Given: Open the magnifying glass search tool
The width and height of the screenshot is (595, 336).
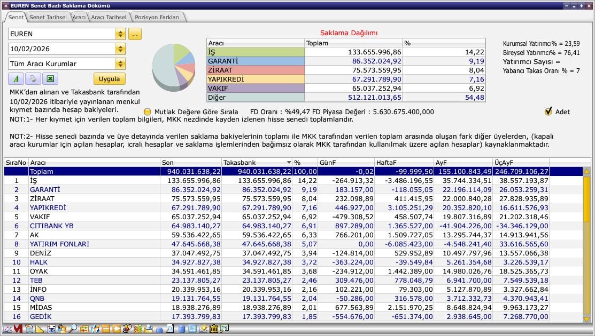Looking at the screenshot, I should click(x=73, y=329).
